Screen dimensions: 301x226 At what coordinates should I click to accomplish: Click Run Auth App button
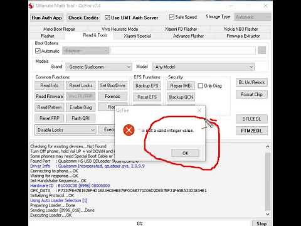(x=47, y=18)
